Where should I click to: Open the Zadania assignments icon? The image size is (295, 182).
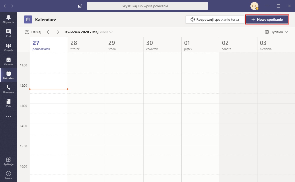9,61
